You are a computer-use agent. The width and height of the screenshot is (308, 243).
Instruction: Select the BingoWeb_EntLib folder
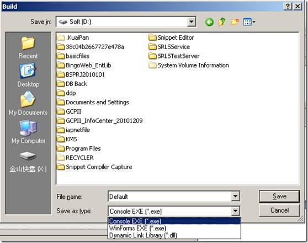(x=84, y=65)
